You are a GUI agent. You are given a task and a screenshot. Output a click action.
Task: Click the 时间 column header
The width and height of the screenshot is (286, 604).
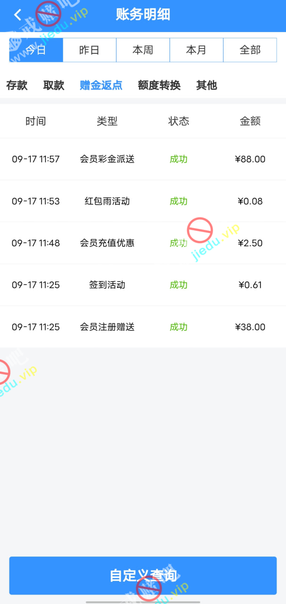(x=36, y=121)
